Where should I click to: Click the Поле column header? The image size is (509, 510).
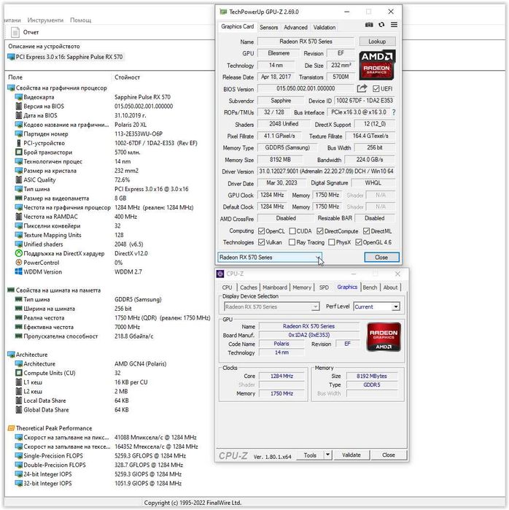pos(15,77)
